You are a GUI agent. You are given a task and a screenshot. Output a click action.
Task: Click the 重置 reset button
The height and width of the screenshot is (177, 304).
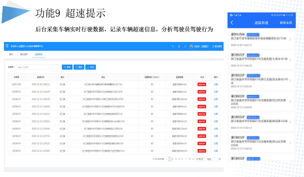(x=79, y=67)
